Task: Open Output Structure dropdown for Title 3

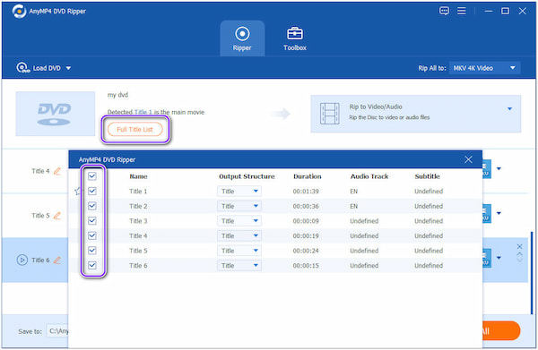Action: click(x=239, y=221)
